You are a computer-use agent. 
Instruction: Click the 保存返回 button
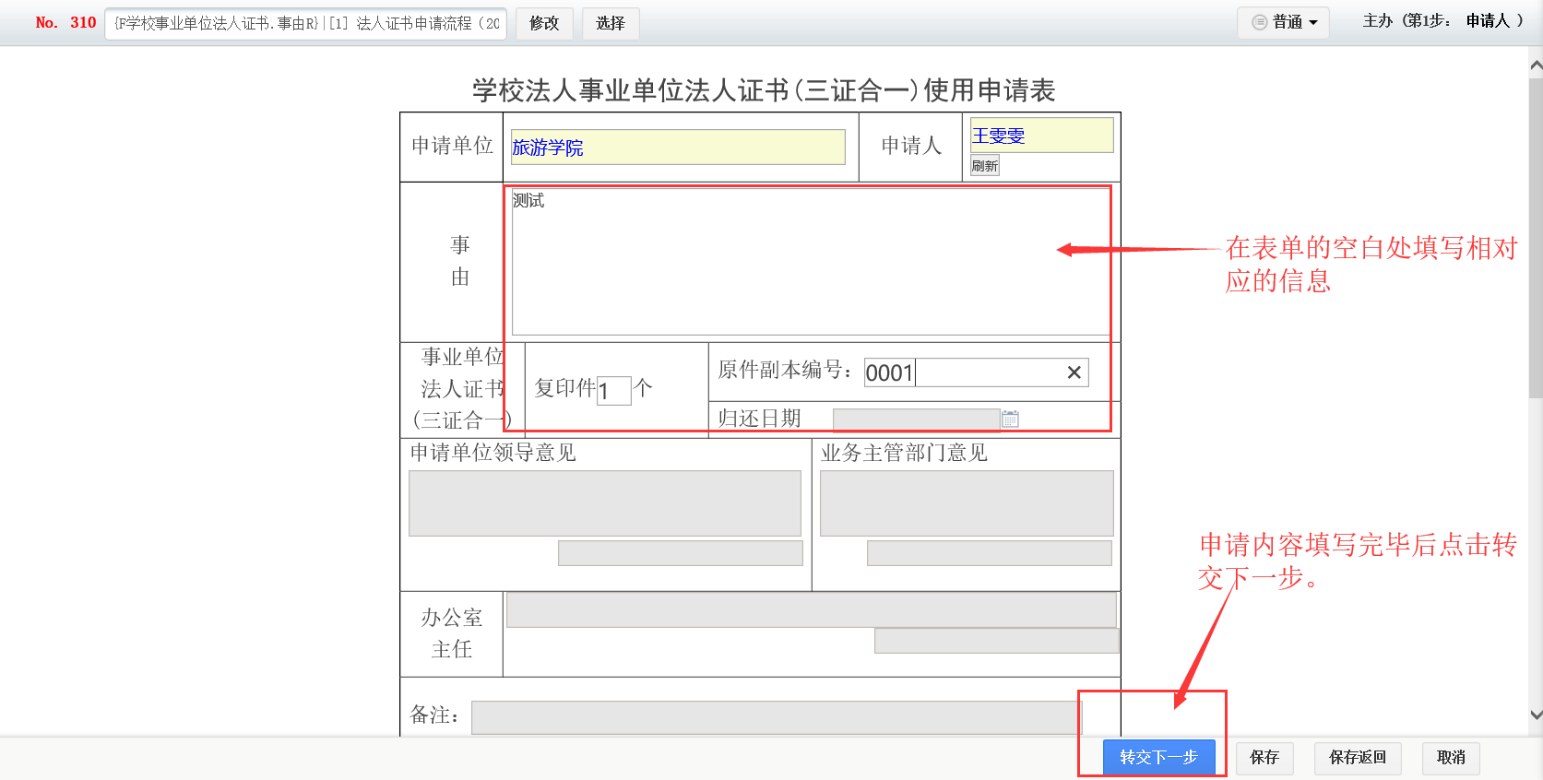(1357, 757)
